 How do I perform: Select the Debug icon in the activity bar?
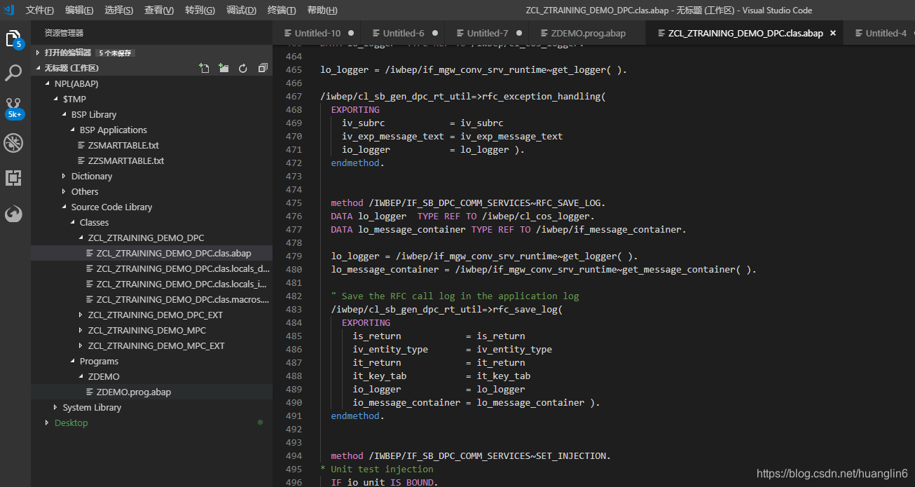click(14, 142)
